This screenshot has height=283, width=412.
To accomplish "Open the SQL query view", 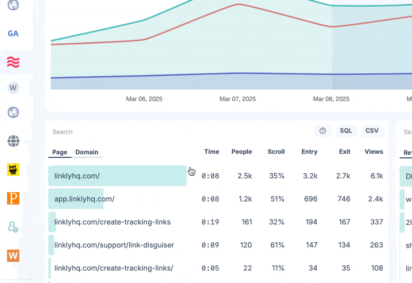I will click(x=346, y=131).
